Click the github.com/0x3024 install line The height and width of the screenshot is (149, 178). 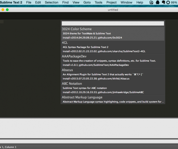[x=92, y=38]
